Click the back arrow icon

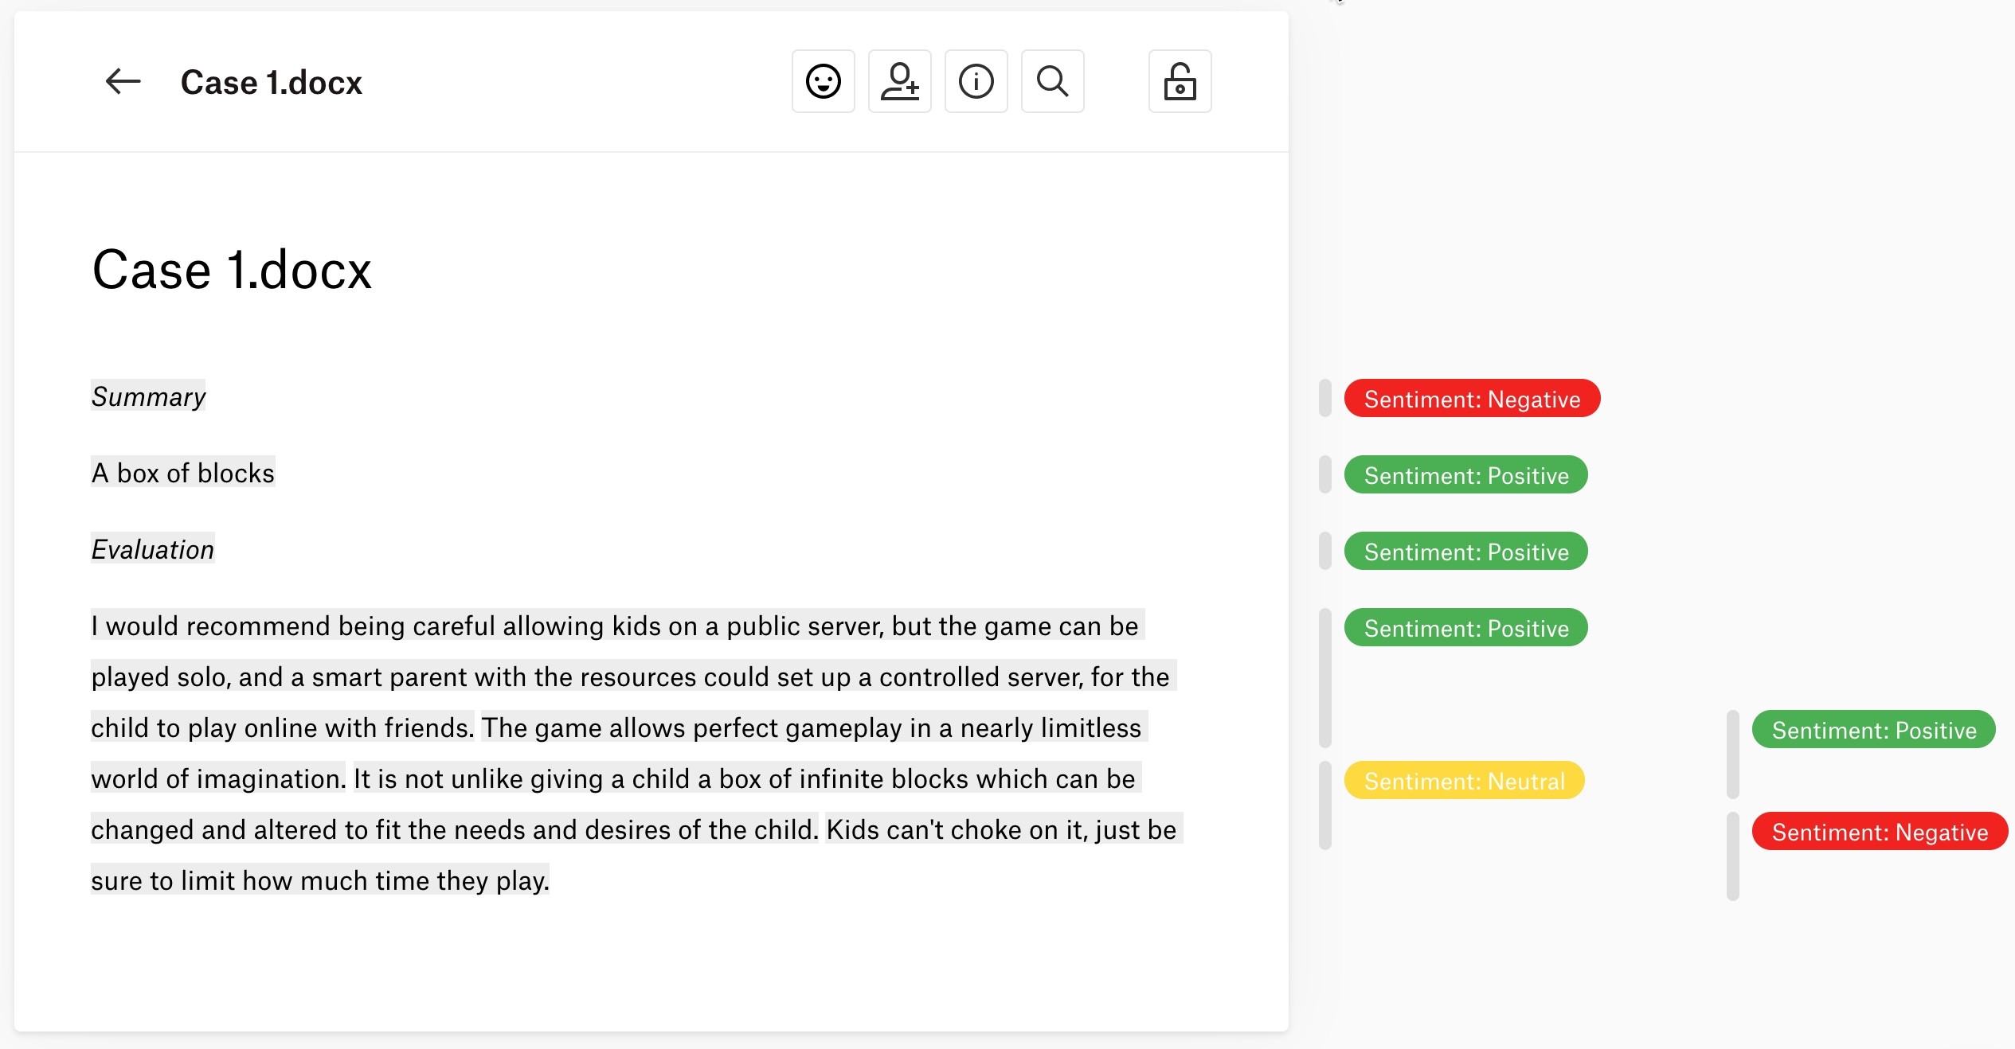123,81
